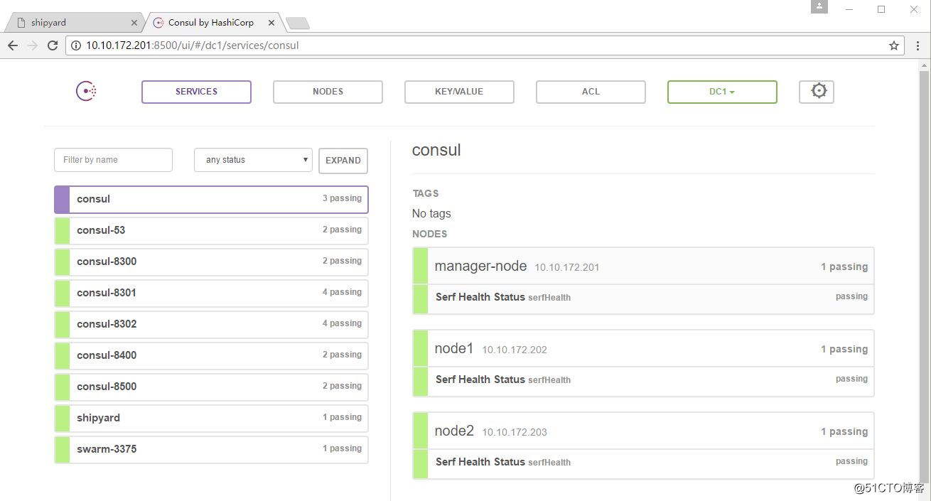
Task: Select the consul-8301 service
Action: [211, 293]
